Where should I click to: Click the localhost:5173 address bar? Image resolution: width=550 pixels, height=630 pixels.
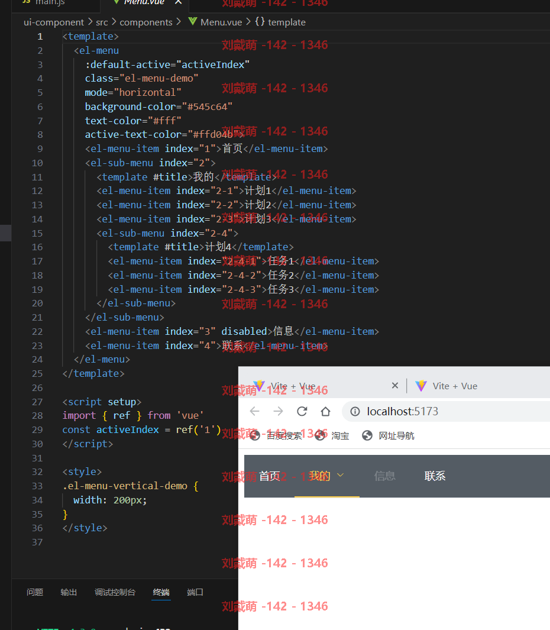pos(403,412)
